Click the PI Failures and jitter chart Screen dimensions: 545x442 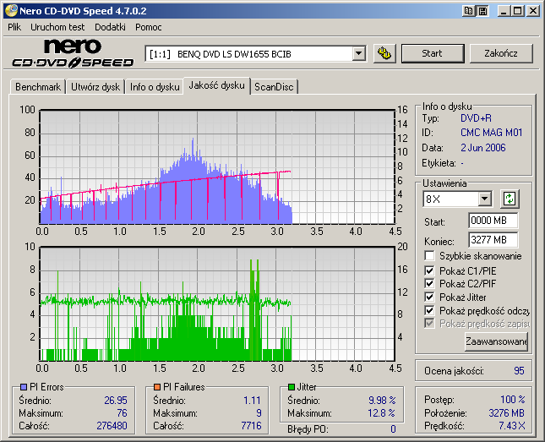pyautogui.click(x=217, y=303)
